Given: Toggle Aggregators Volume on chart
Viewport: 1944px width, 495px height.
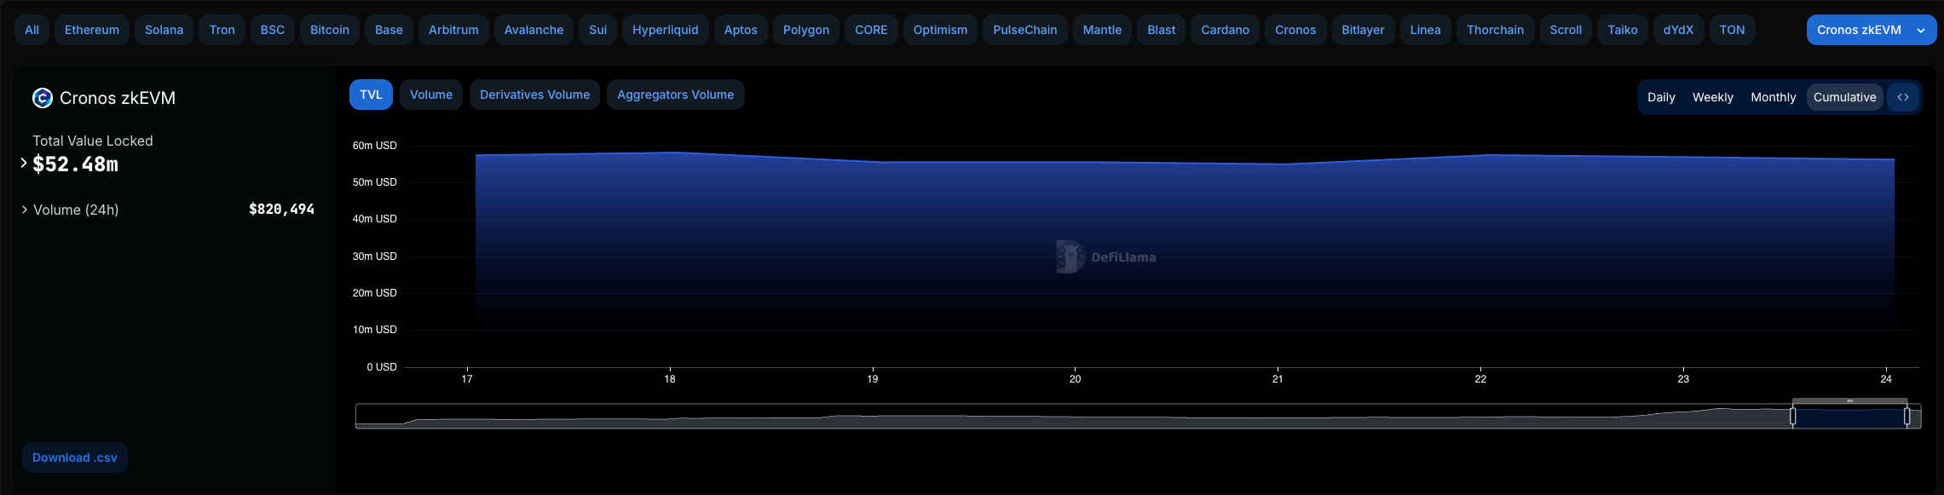Looking at the screenshot, I should [x=675, y=95].
